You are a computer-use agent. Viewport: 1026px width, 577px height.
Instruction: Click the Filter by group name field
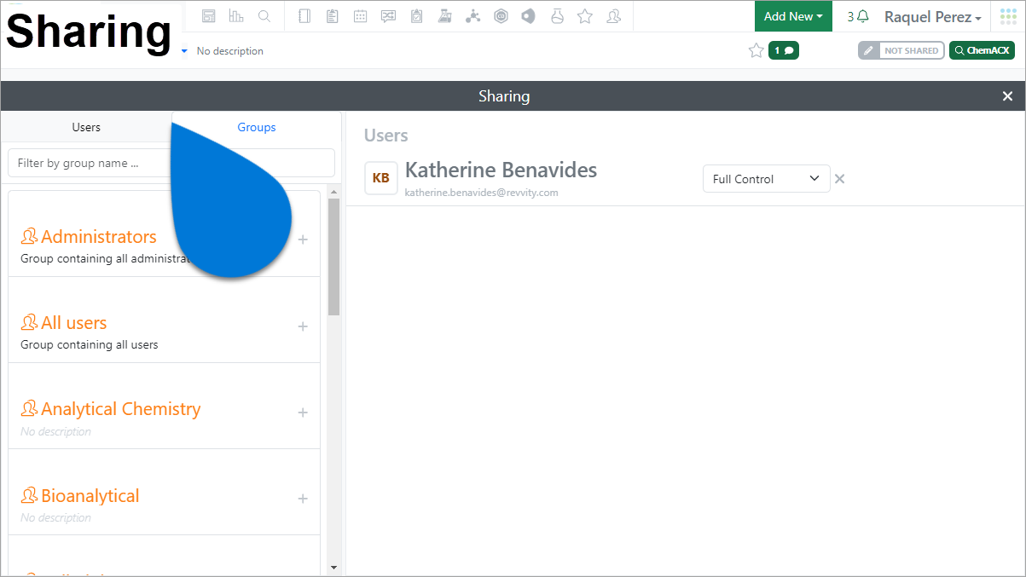coord(171,163)
